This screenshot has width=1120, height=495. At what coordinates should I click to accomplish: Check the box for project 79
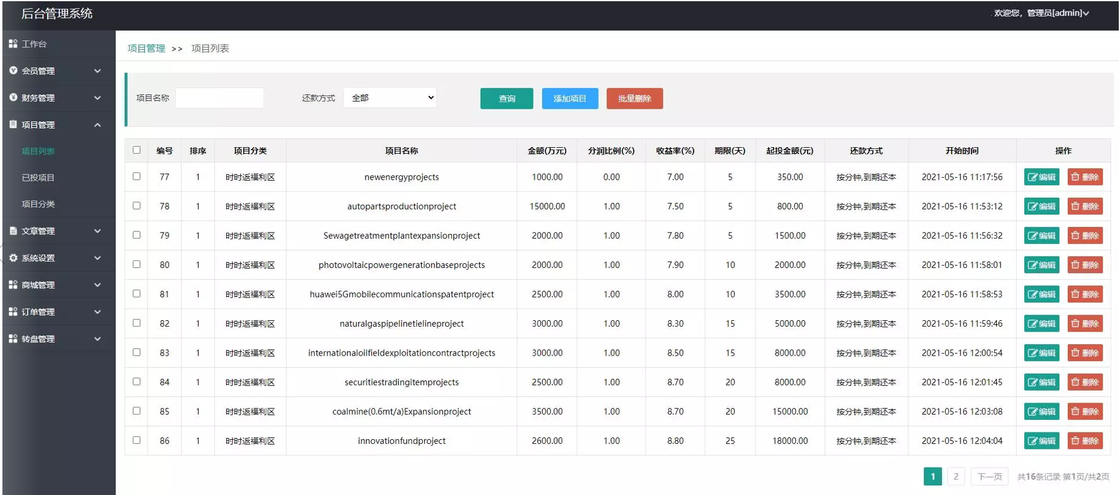[137, 235]
